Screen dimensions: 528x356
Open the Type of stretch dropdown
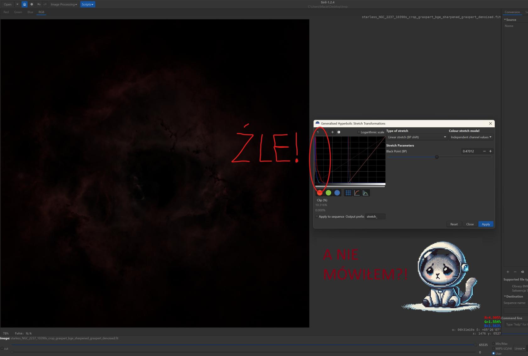[x=417, y=137]
